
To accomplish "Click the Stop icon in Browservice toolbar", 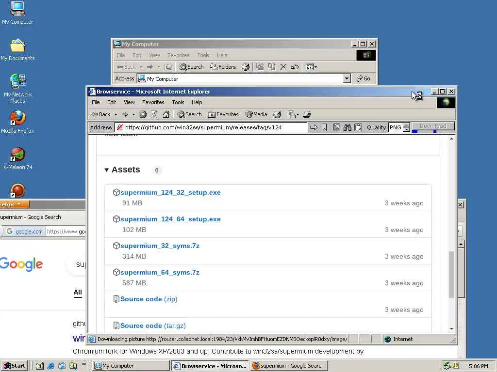I will [143, 114].
